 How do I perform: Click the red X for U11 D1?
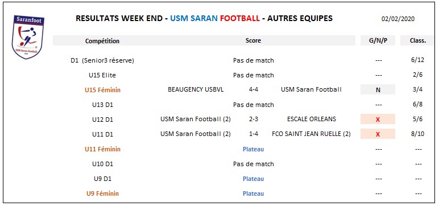(378, 134)
